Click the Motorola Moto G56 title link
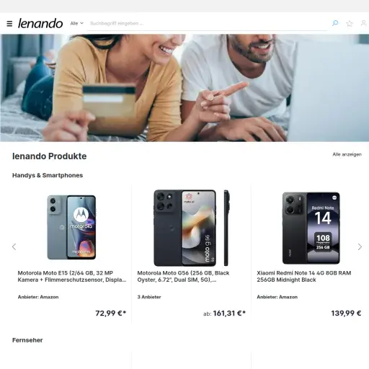This screenshot has height=369, width=369. (183, 276)
